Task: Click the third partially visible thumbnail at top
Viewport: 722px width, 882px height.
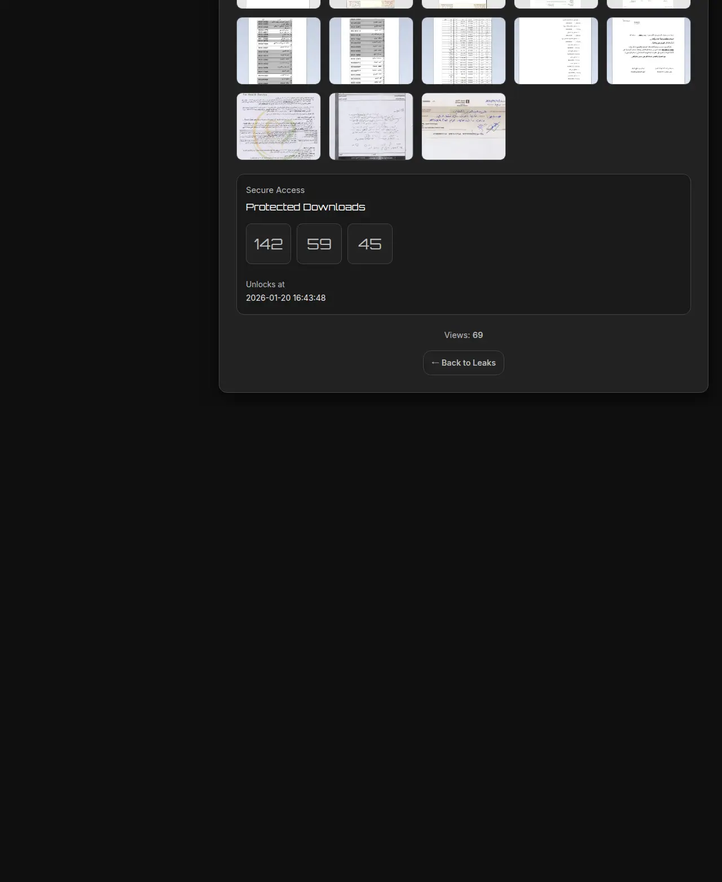Action: click(464, 4)
